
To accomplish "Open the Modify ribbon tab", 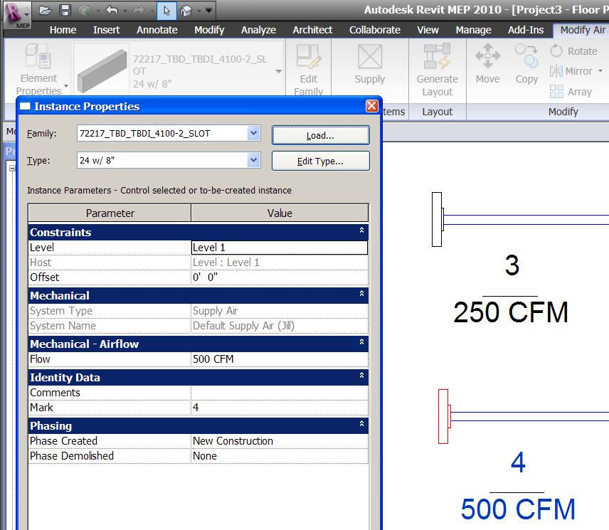I will coord(209,30).
